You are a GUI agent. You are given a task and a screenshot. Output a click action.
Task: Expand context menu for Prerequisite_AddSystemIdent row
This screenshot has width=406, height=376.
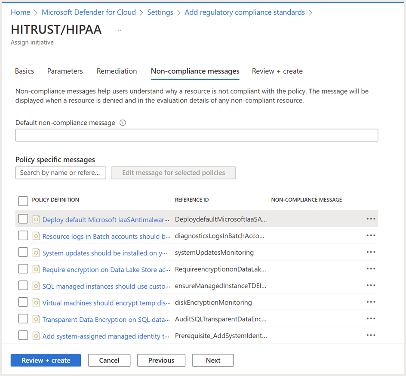coord(371,336)
